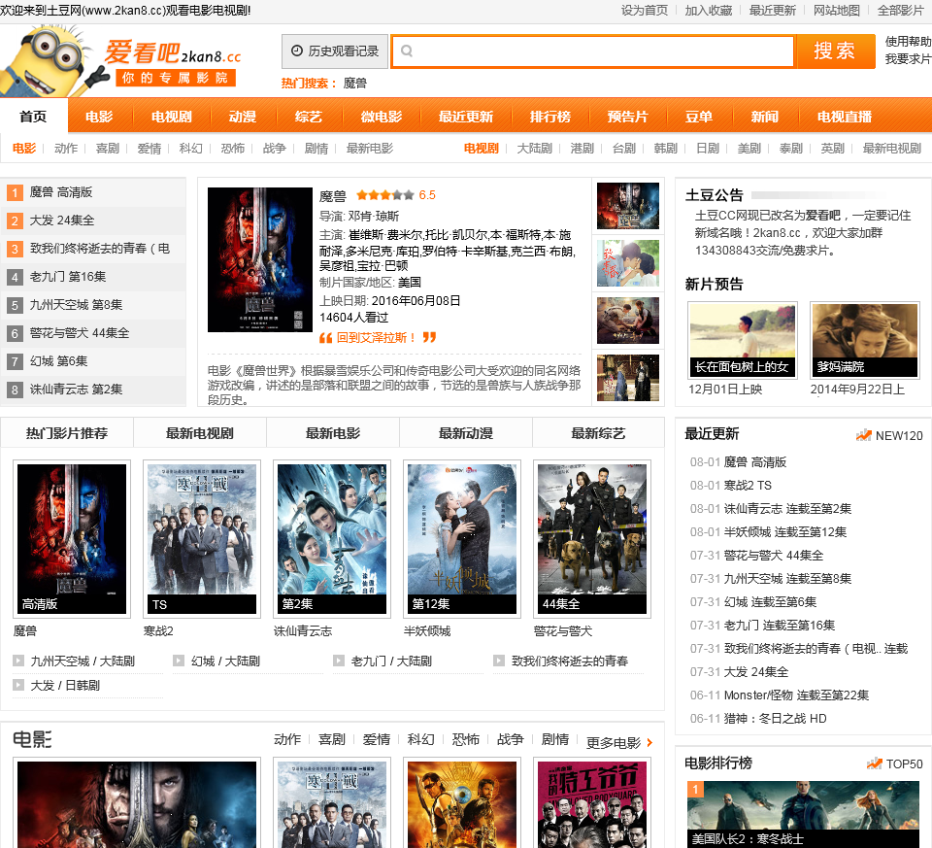932x848 pixels.
Task: Select 美剧 in TV sub-navigation
Action: (749, 148)
